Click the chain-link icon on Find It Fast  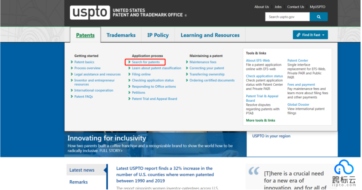[298, 35]
